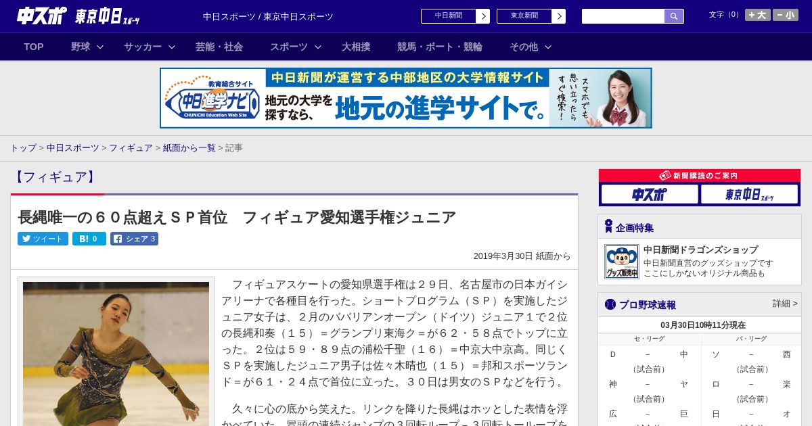This screenshot has height=426, width=812.
Task: Share article with Facebook シェア button
Action: click(134, 239)
